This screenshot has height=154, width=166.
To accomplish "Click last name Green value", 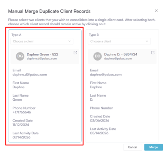I will point(17,100).
